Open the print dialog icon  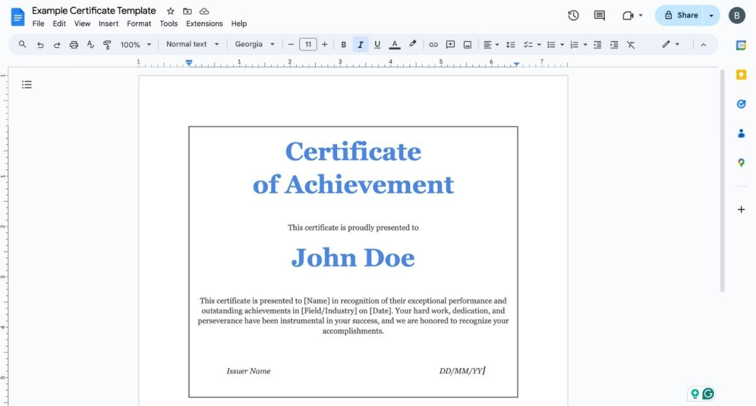click(74, 44)
